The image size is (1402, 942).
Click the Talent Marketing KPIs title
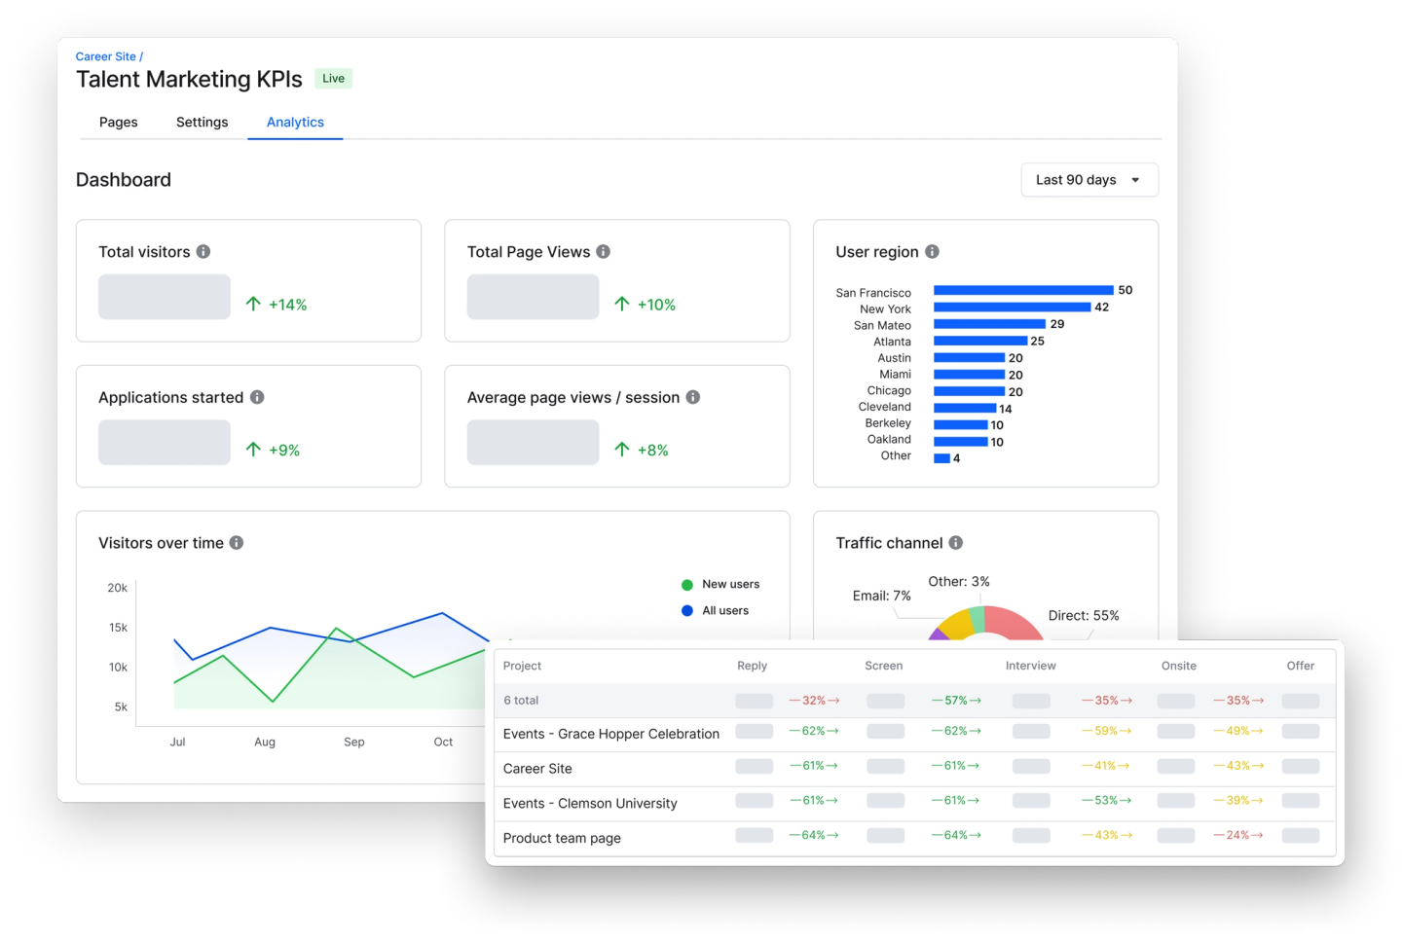coord(189,80)
